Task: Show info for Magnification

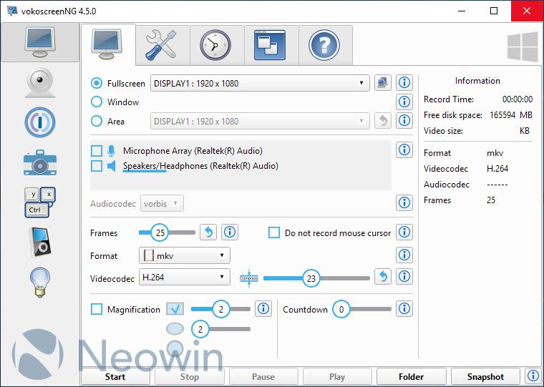Action: tap(263, 308)
